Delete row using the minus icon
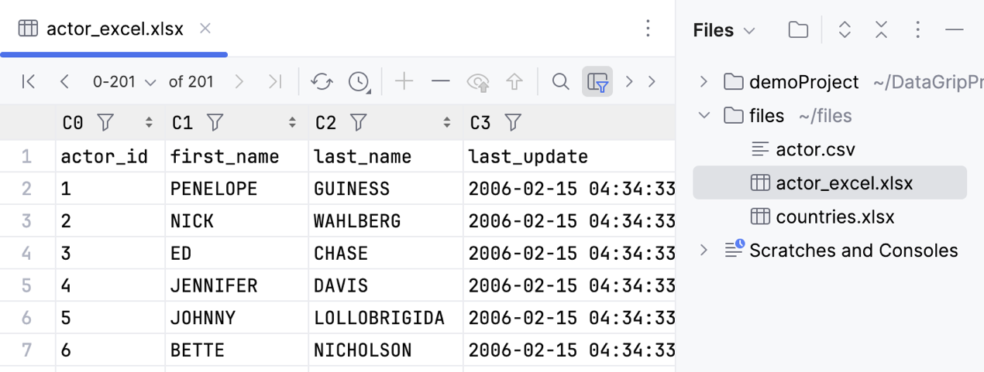The image size is (984, 372). [x=441, y=81]
